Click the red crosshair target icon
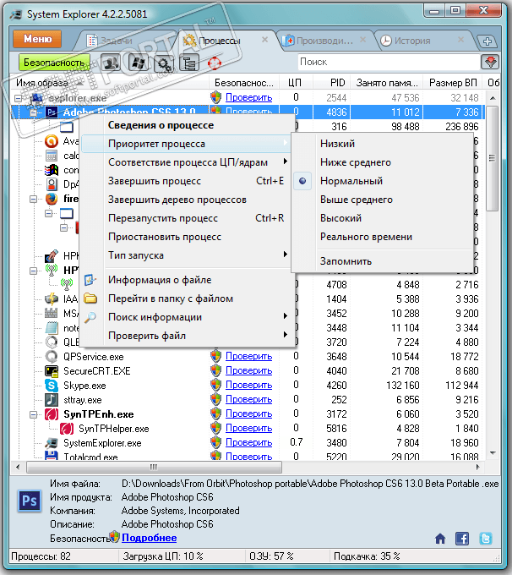The height and width of the screenshot is (575, 512). tap(215, 63)
